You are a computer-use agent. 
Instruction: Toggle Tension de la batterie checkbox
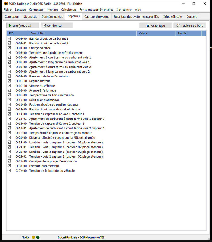pyautogui.click(x=9, y=170)
